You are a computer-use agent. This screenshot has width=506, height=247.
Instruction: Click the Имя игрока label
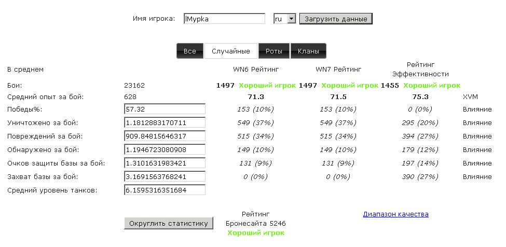[x=154, y=18]
